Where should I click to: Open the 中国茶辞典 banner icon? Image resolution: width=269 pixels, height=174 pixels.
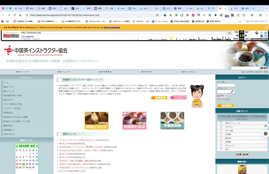tap(172, 120)
